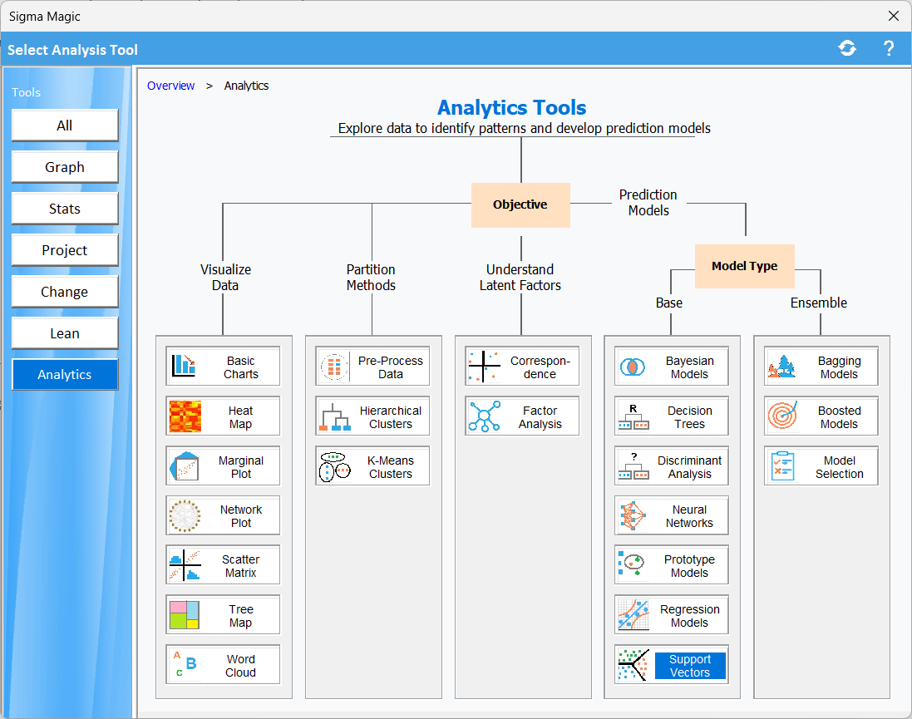
Task: Show All tools in sidebar
Action: (65, 126)
